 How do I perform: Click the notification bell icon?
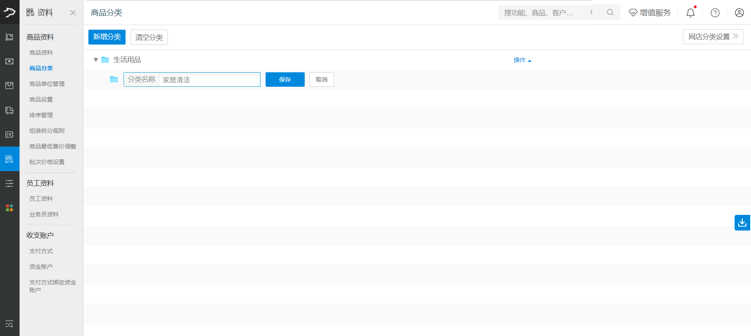click(x=690, y=13)
